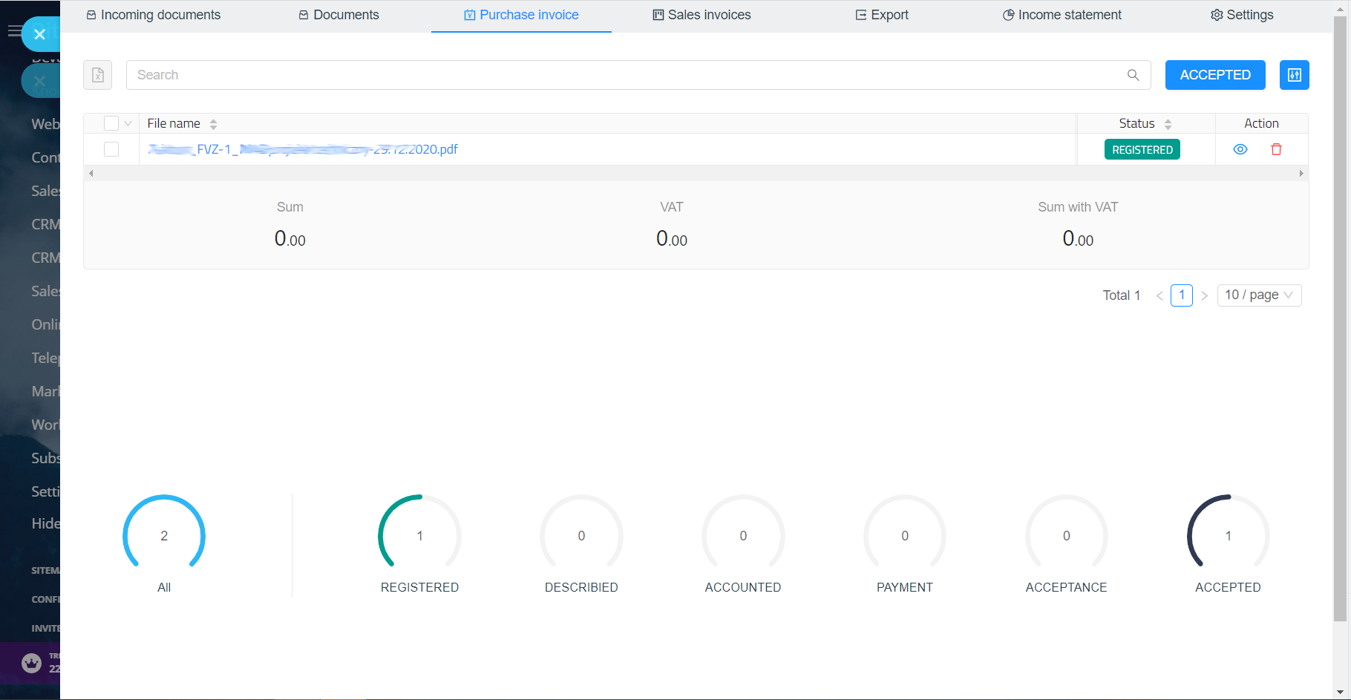
Task: Click the crown icon in sidebar bottom
Action: click(x=31, y=663)
